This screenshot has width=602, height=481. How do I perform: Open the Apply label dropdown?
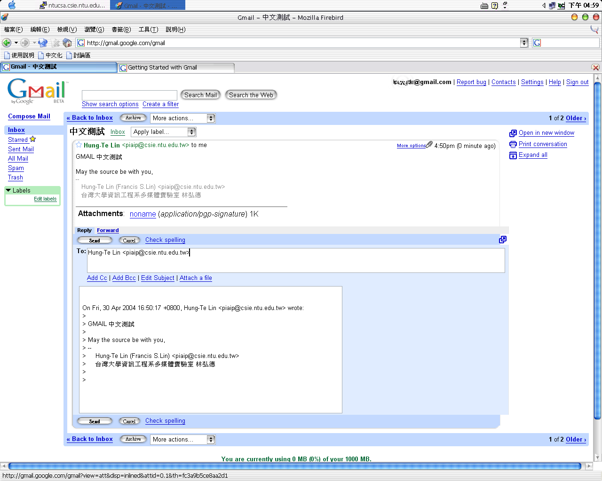pyautogui.click(x=163, y=132)
